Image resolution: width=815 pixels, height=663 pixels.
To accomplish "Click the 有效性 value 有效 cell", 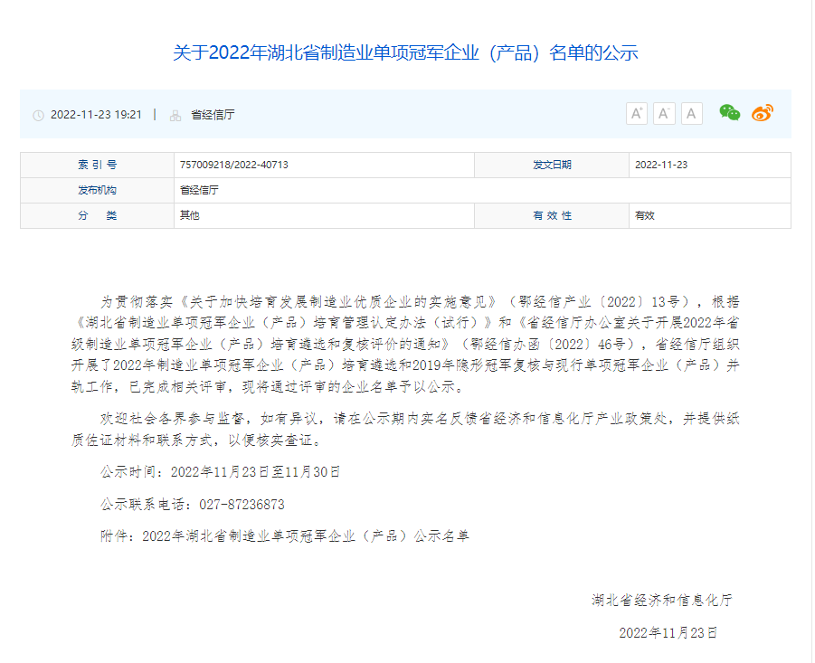I will pyautogui.click(x=645, y=215).
